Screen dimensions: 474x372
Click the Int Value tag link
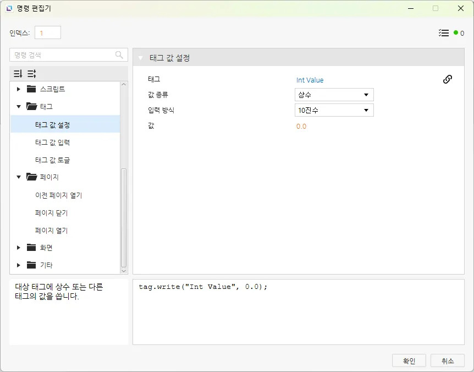pyautogui.click(x=310, y=80)
